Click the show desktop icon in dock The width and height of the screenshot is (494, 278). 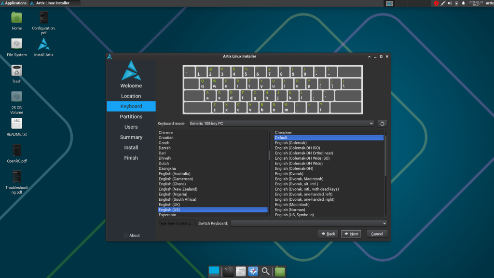214,272
